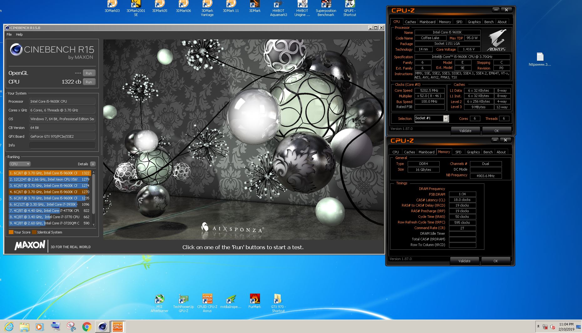Open the clock showing 11:04 PM
Image resolution: width=582 pixels, height=333 pixels.
coord(566,327)
